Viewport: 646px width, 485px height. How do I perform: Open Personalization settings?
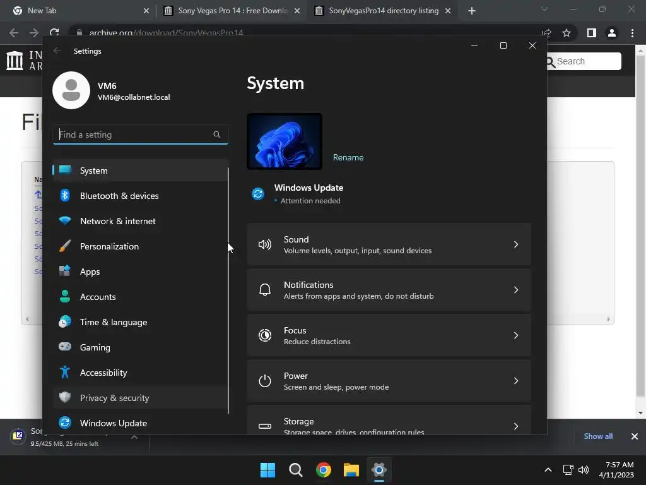pyautogui.click(x=140, y=246)
